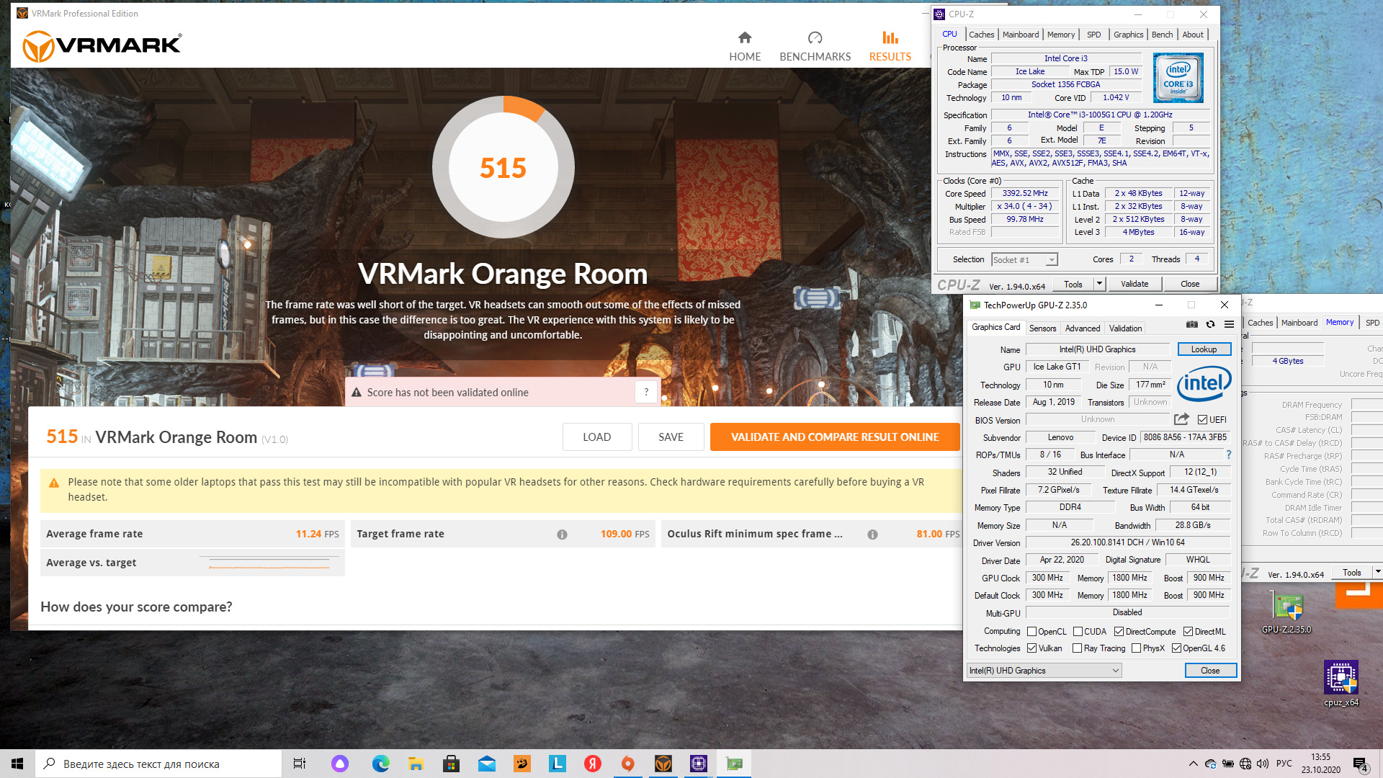Toggle the OpenCL checkbox

[1031, 632]
